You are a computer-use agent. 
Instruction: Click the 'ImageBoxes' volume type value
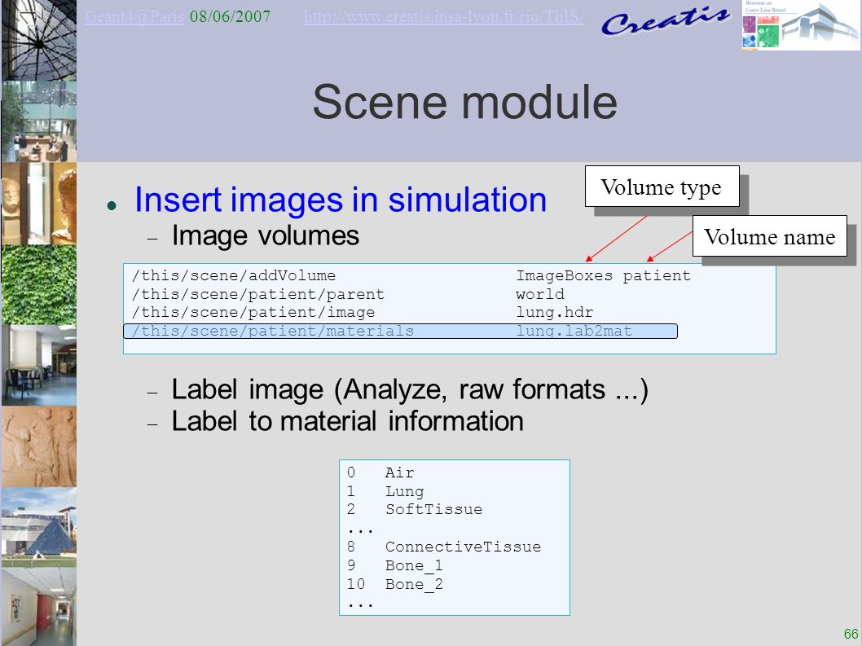(x=564, y=275)
